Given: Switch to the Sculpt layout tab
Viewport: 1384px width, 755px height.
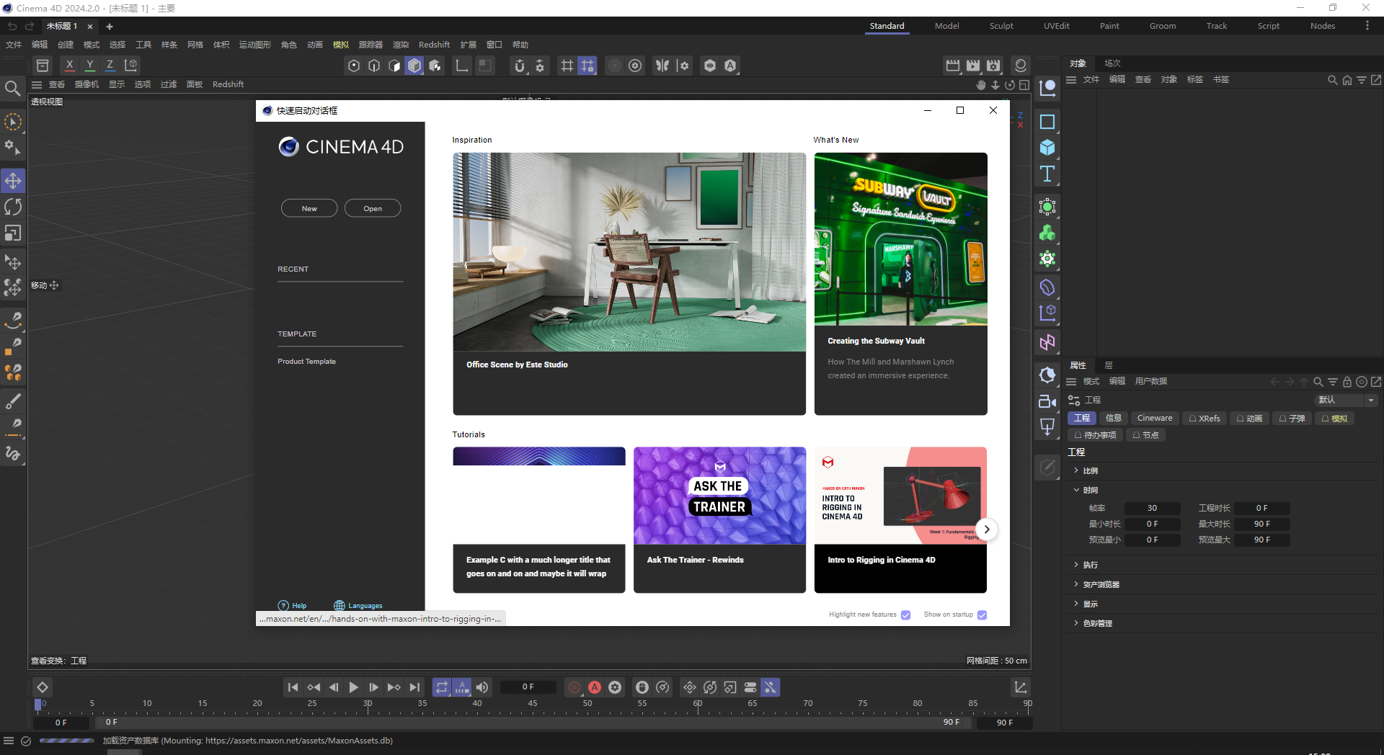Looking at the screenshot, I should coord(1001,26).
